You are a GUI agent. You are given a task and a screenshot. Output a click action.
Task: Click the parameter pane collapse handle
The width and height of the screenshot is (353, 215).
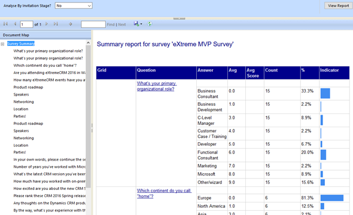pyautogui.click(x=179, y=19)
